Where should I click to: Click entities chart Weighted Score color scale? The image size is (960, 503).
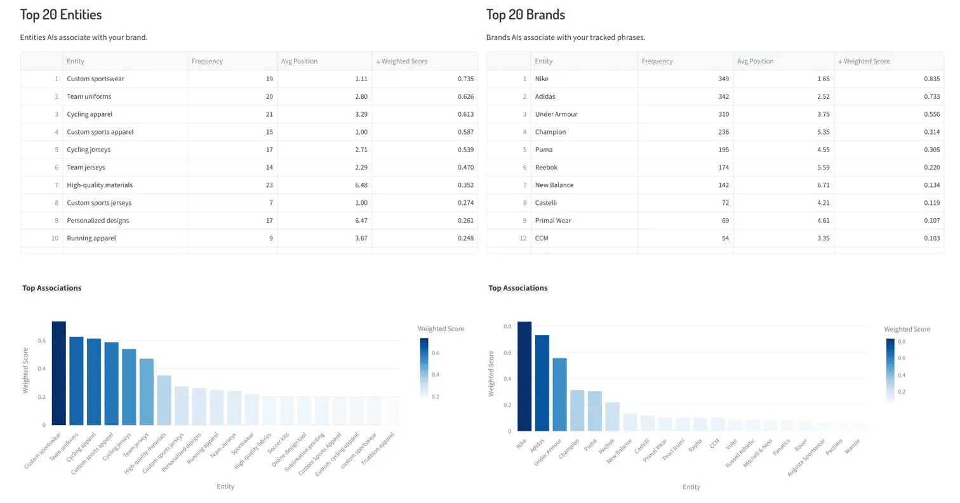click(x=424, y=368)
